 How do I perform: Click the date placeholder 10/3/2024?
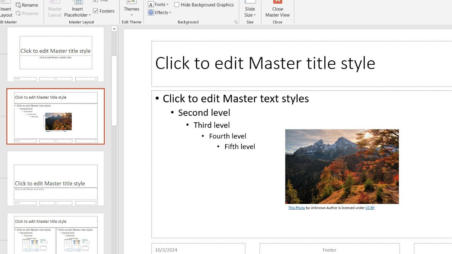tap(199, 249)
